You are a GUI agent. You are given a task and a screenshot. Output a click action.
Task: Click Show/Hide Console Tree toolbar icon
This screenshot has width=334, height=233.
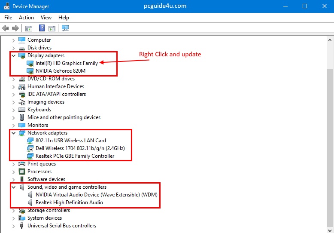[x=29, y=28]
